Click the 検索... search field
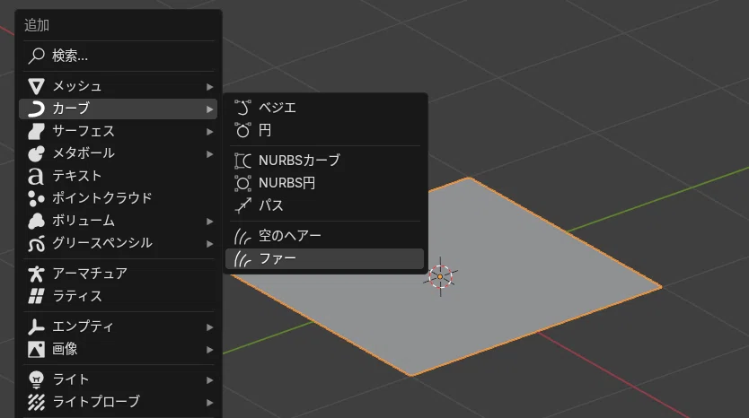749x418 pixels. 118,56
